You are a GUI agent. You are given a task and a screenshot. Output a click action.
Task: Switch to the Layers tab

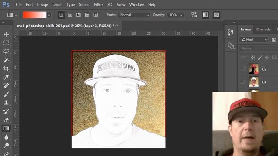point(245,29)
